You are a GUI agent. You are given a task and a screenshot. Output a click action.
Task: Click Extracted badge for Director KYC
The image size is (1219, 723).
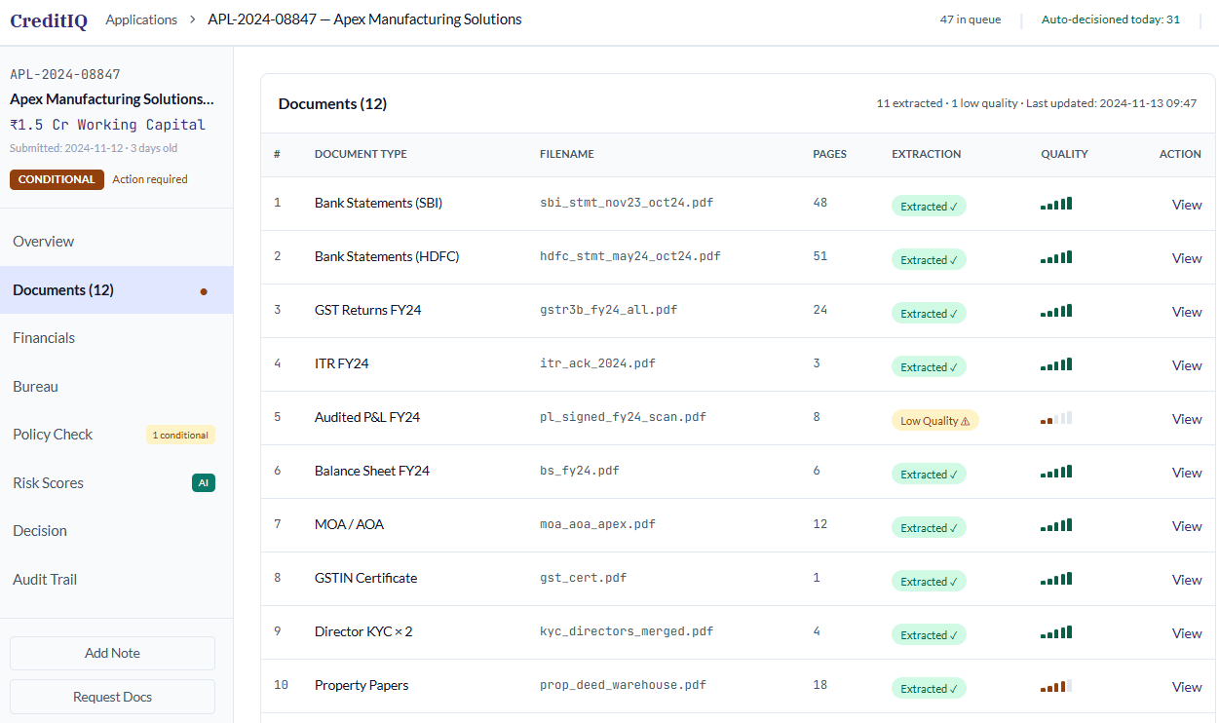click(x=929, y=635)
